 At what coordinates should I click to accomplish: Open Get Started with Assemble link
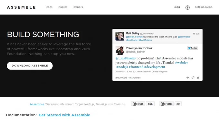point(64,115)
